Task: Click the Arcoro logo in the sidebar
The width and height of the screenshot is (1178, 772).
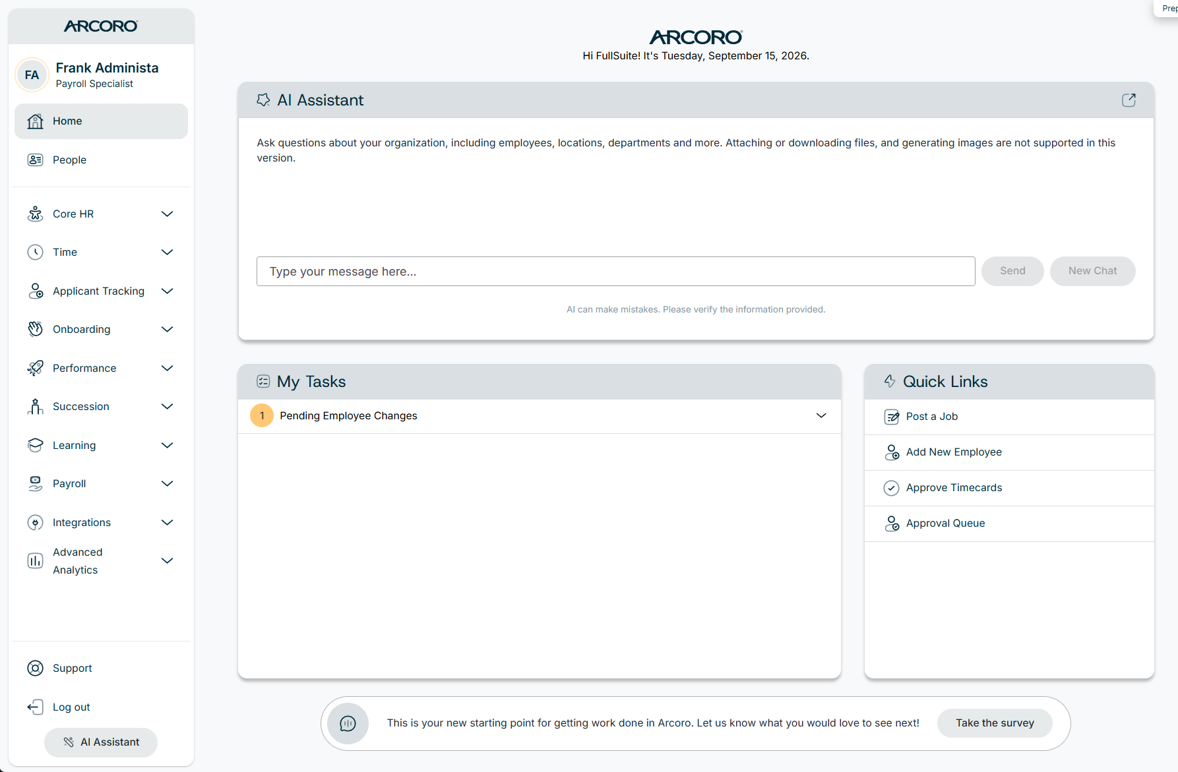Action: click(x=101, y=26)
